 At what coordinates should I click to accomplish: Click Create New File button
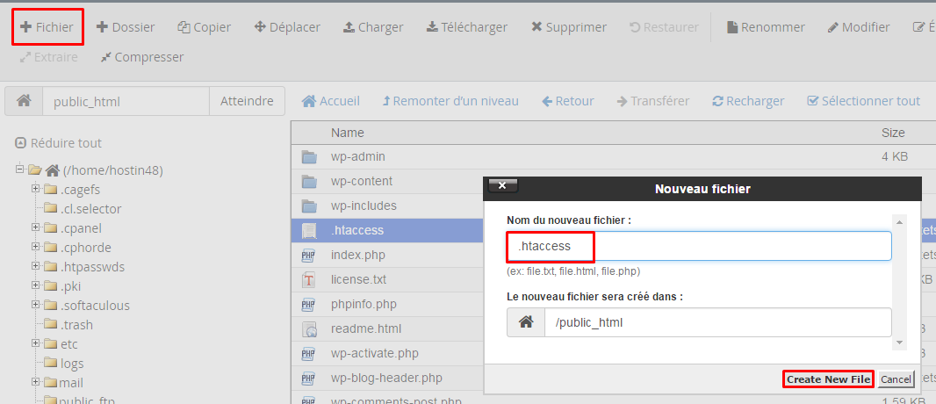828,379
